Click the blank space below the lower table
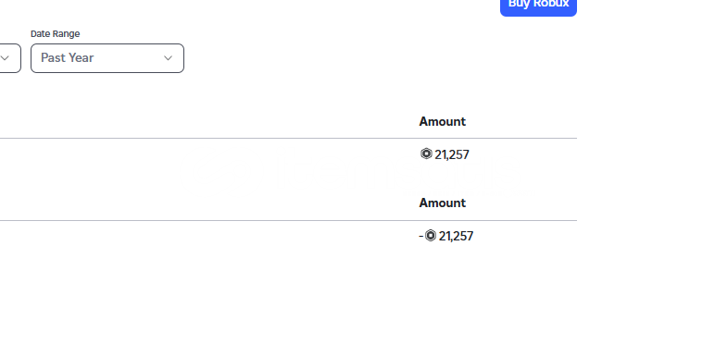The width and height of the screenshot is (715, 344). pyautogui.click(x=288, y=296)
